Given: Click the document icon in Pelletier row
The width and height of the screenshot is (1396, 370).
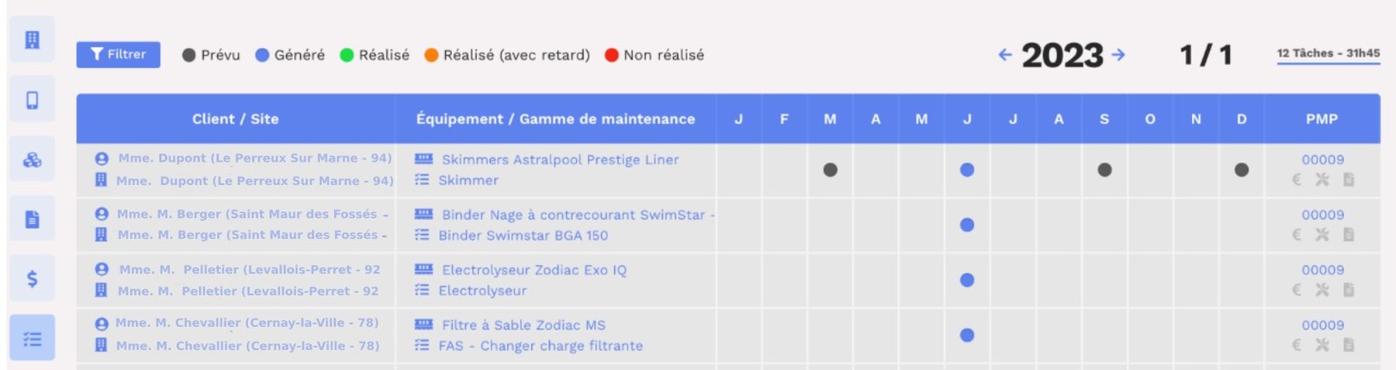Looking at the screenshot, I should (1349, 290).
